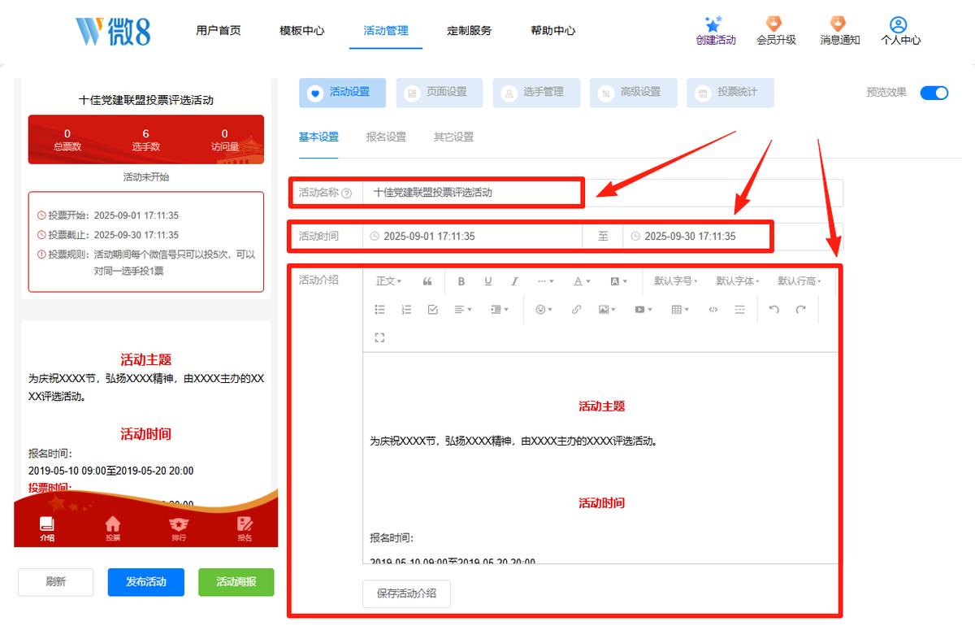
Task: Go to 用户首页 in the navigation
Action: (219, 31)
